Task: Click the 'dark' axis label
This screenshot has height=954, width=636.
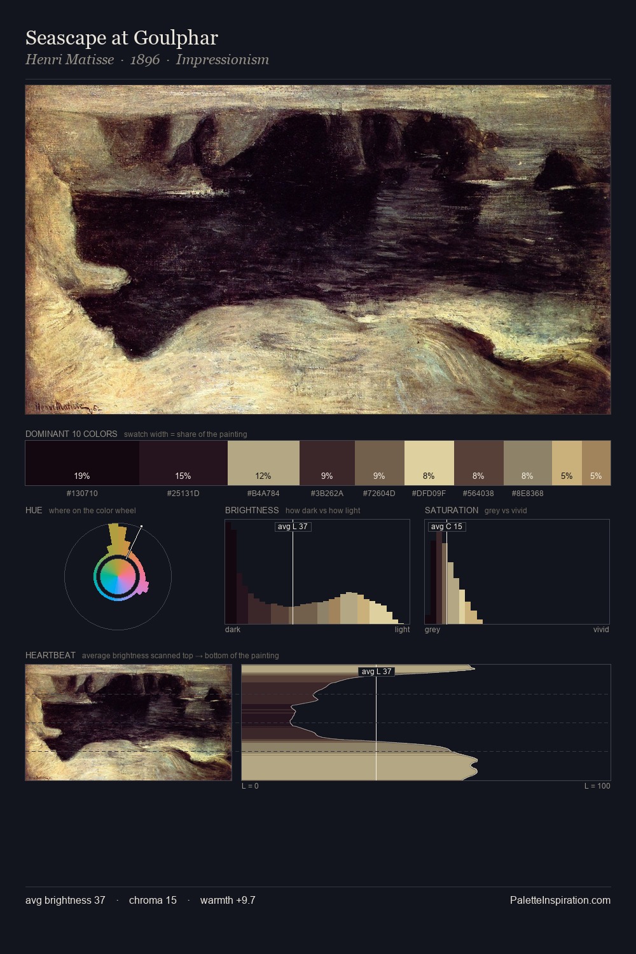Action: coord(233,630)
